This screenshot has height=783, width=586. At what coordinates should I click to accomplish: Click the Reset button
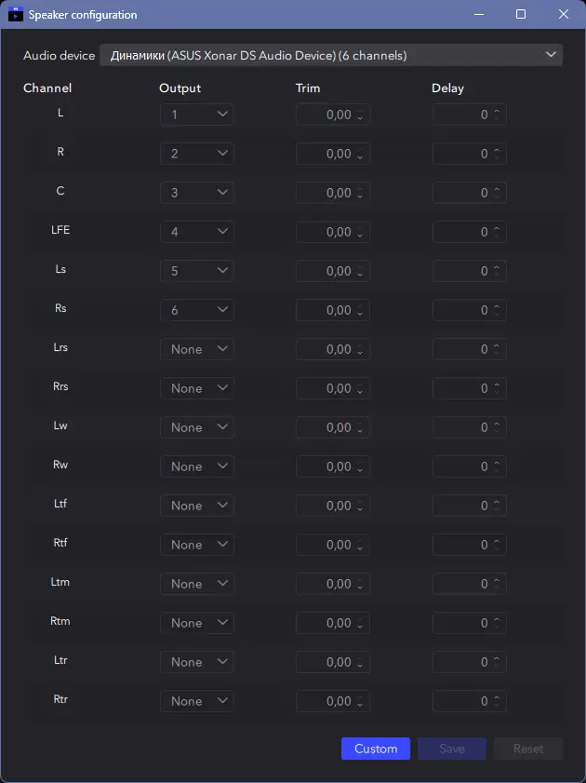[x=528, y=749]
